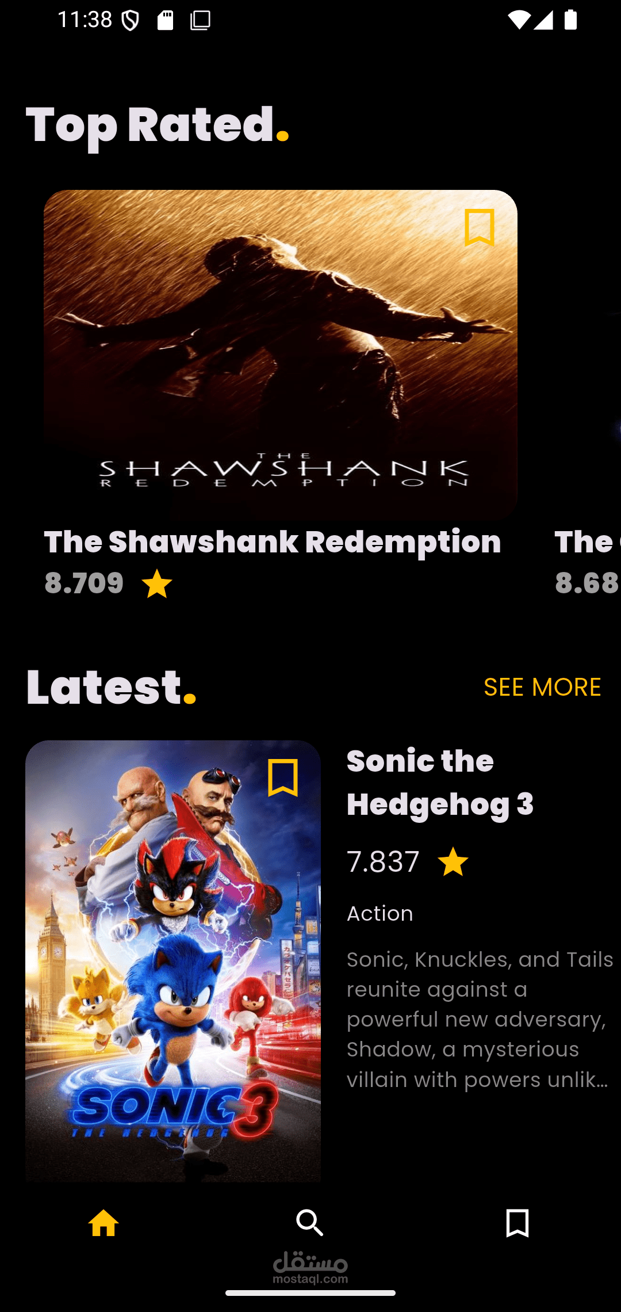
Task: Tap the Wi-Fi status icon
Action: pos(519,20)
